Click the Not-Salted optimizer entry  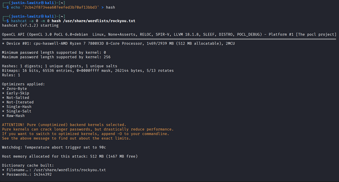pyautogui.click(x=17, y=98)
